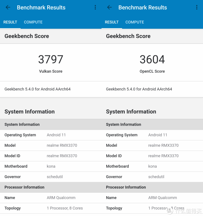
Task: Open the three-dot overflow menu on the Vulkan screen
Action: [x=95, y=7]
